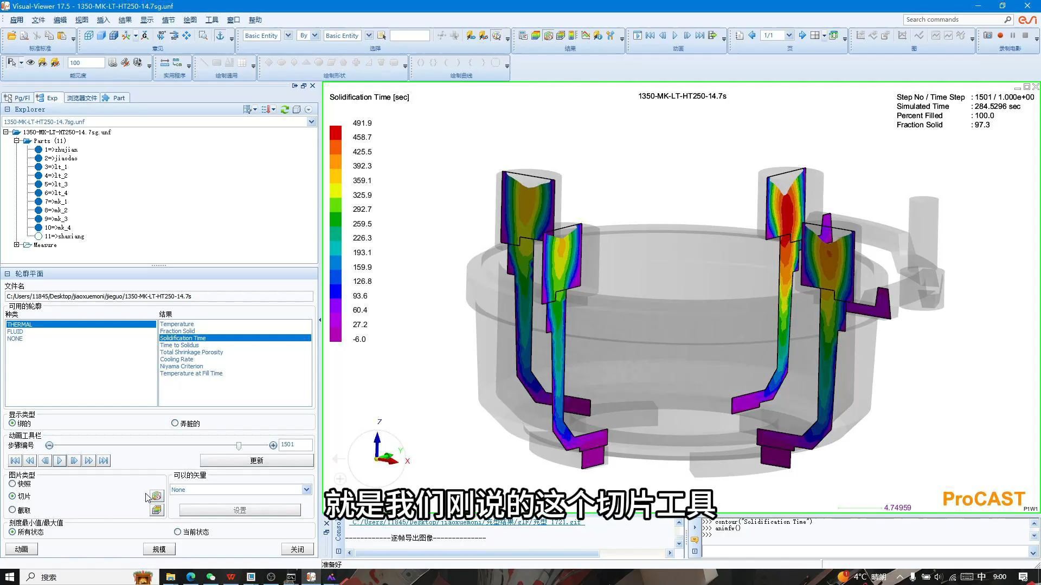Click the red record button in the movie toolbar

(1000, 36)
